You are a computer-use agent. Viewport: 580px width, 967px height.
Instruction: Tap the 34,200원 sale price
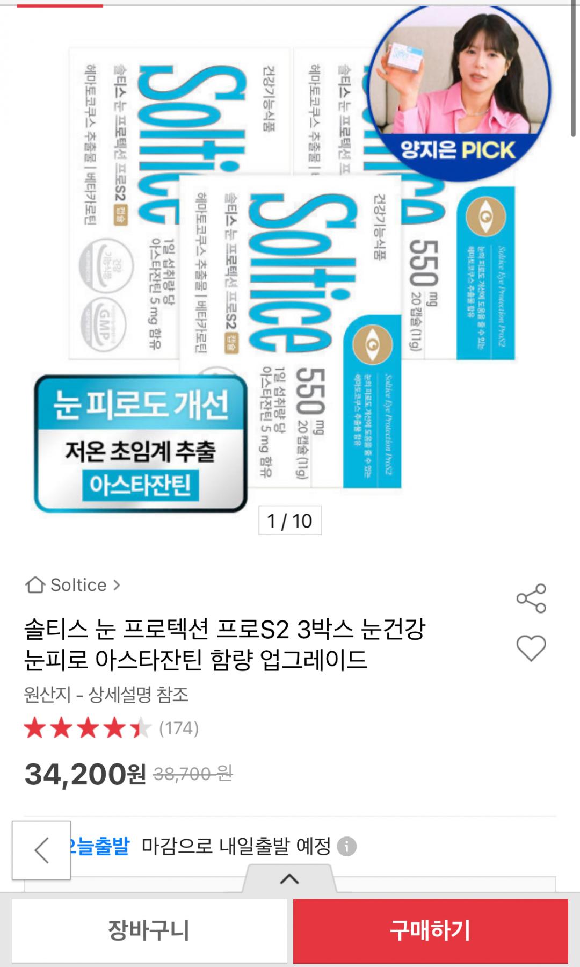(85, 774)
